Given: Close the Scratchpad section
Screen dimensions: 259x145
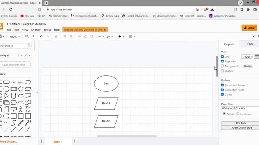Looking at the screenshot, I should tap(30, 56).
